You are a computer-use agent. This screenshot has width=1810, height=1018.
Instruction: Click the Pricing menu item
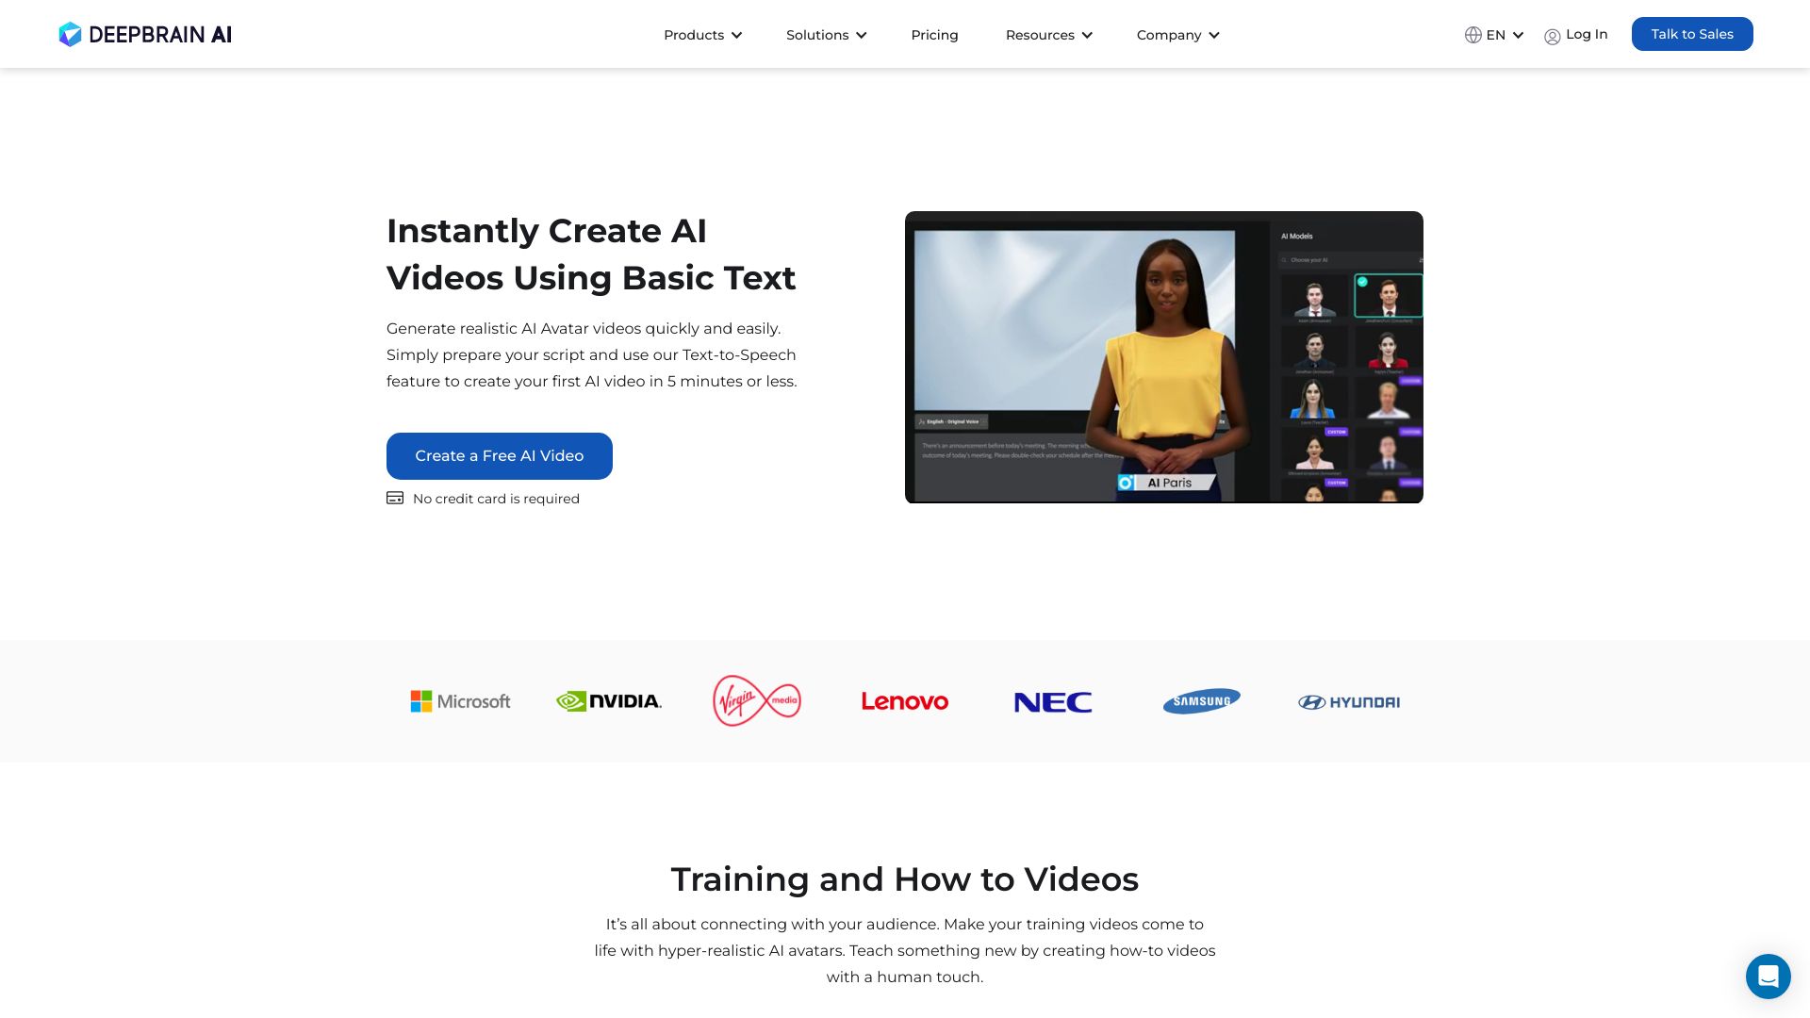[935, 35]
